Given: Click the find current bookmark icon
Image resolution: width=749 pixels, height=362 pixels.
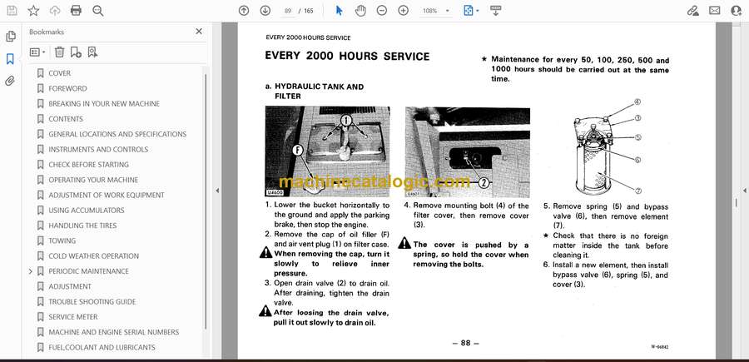Looking at the screenshot, I should tap(92, 52).
